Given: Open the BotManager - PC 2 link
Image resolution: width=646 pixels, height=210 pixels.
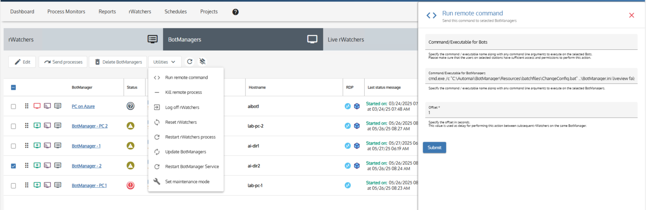Looking at the screenshot, I should pos(89,126).
